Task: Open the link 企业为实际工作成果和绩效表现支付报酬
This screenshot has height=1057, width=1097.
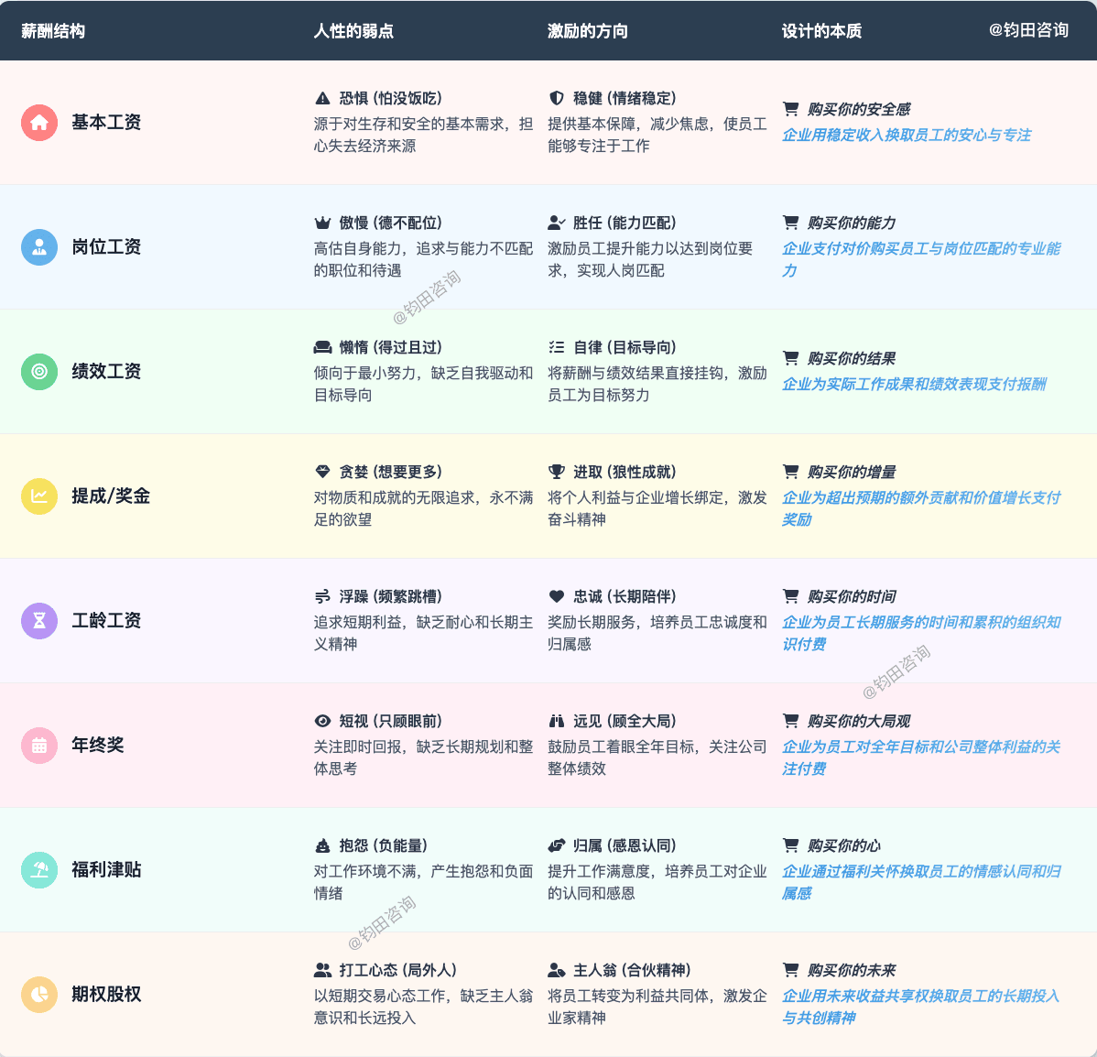Action: (913, 384)
